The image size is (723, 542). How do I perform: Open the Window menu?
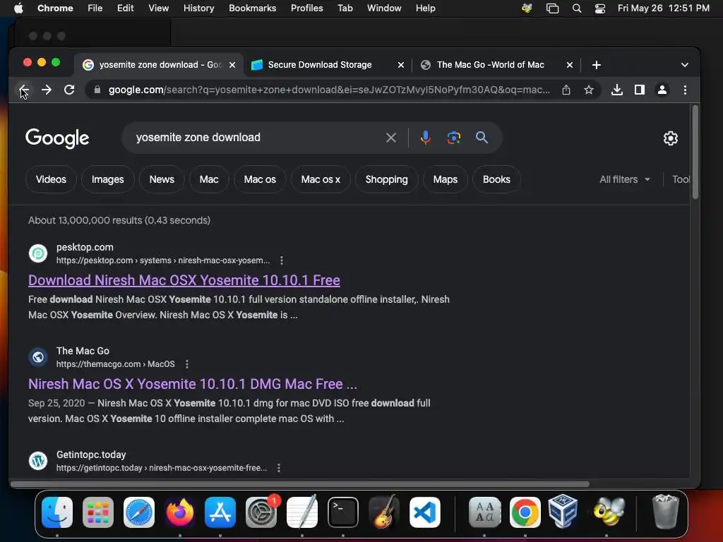click(x=384, y=8)
